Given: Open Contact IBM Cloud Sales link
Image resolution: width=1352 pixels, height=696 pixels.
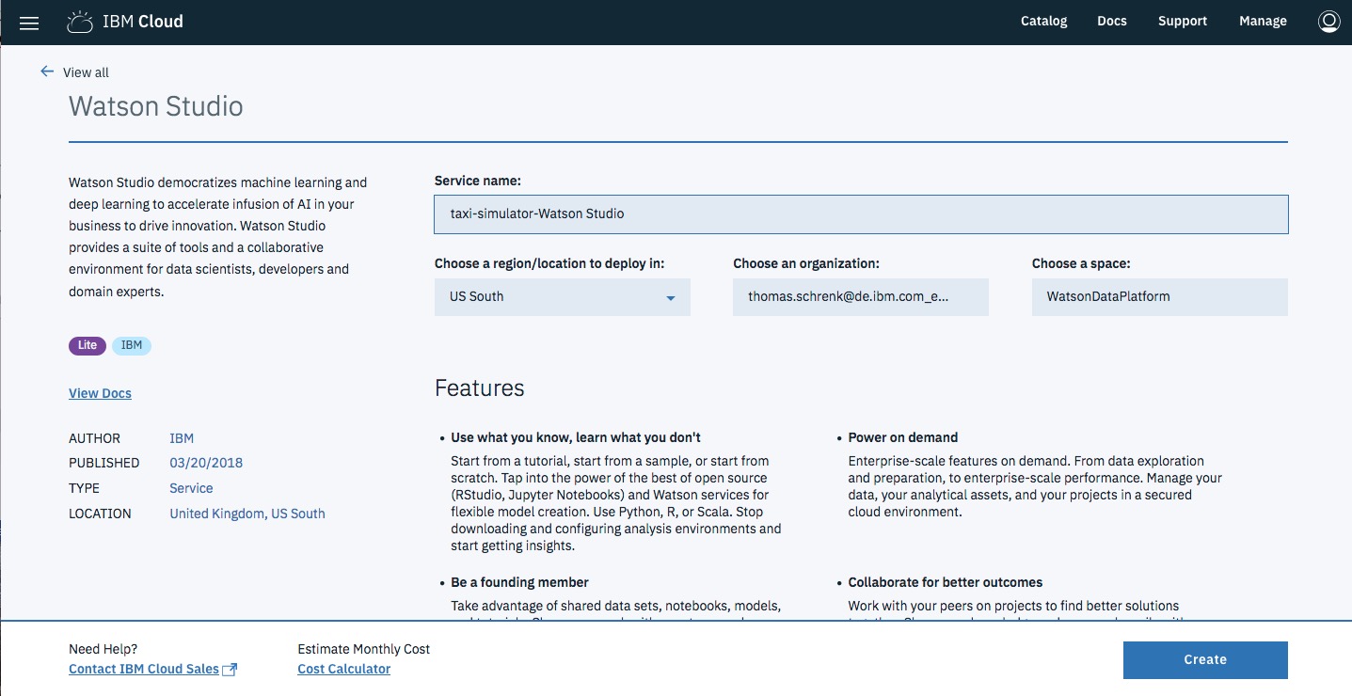Looking at the screenshot, I should pos(144,670).
